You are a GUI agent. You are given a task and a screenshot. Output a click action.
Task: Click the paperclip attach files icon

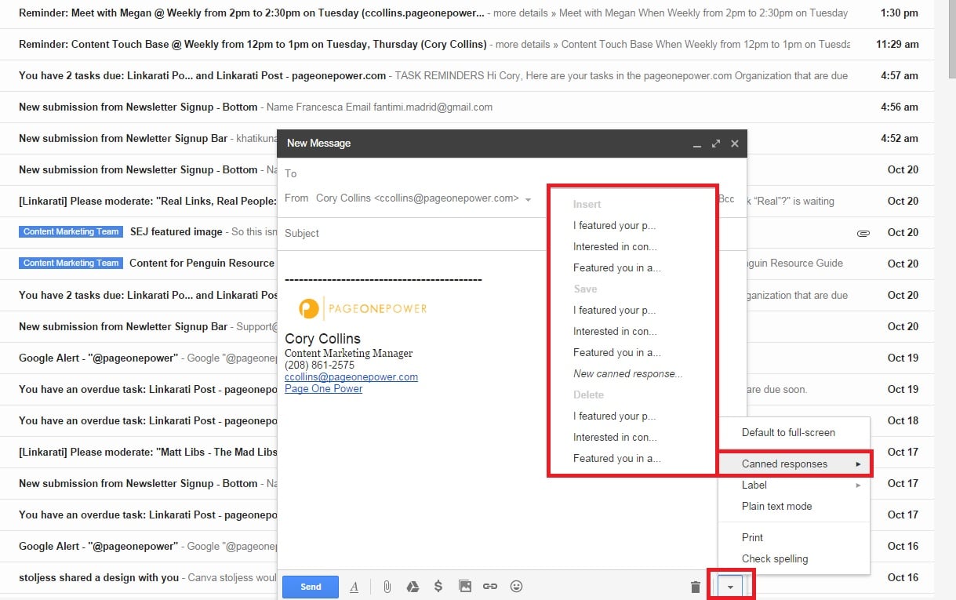point(387,587)
